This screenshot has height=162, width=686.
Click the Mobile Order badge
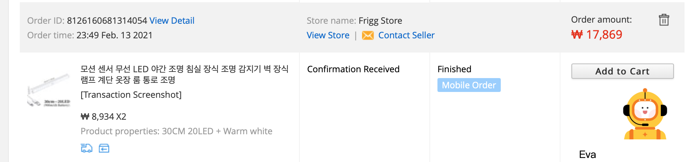(469, 85)
